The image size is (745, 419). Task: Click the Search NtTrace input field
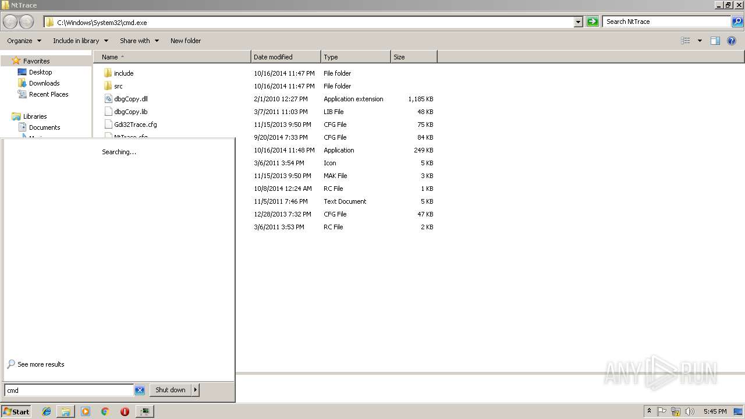pyautogui.click(x=667, y=22)
